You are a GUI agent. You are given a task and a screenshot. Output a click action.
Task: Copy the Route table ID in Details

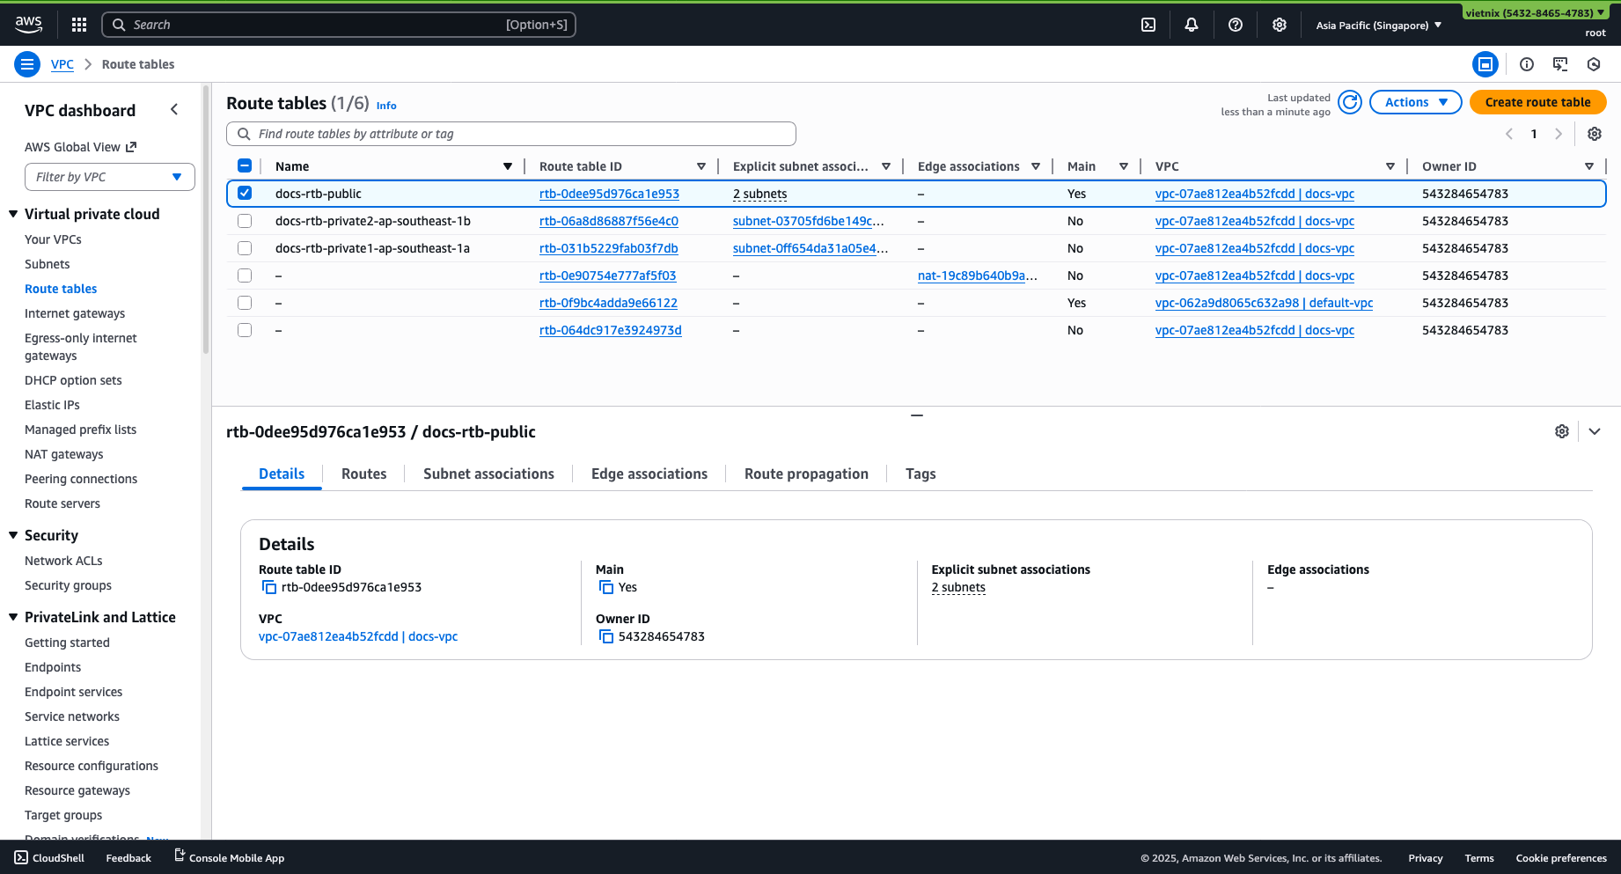tap(269, 587)
